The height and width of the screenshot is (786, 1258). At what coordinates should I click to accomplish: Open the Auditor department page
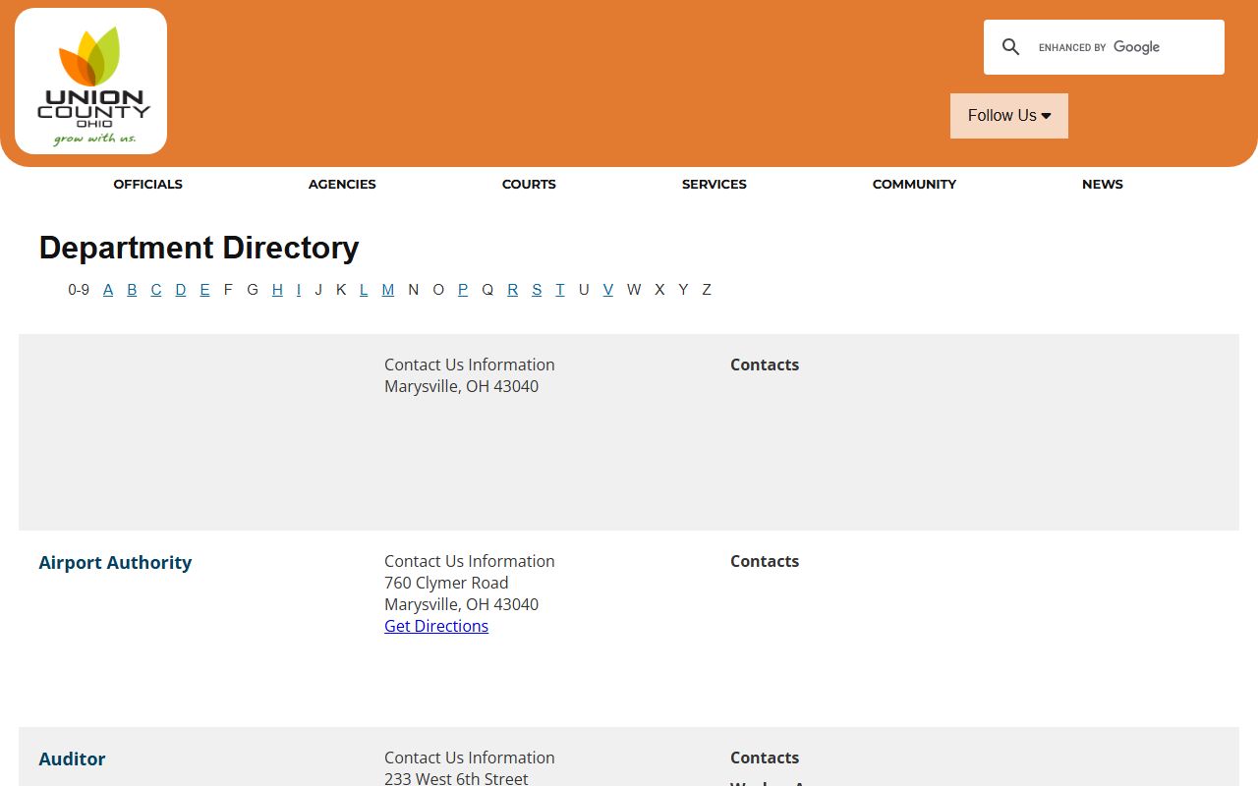pyautogui.click(x=72, y=759)
